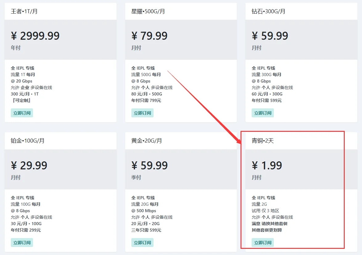The image size is (362, 255).
Task: Click the 满意 请换其他套餐 text
Action: click(x=269, y=224)
